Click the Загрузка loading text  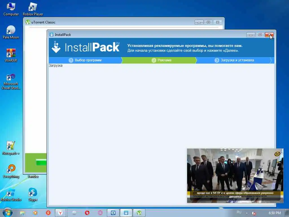pyautogui.click(x=56, y=66)
